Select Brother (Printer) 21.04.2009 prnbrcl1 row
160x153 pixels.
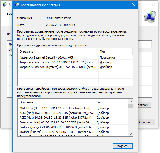tap(73, 132)
